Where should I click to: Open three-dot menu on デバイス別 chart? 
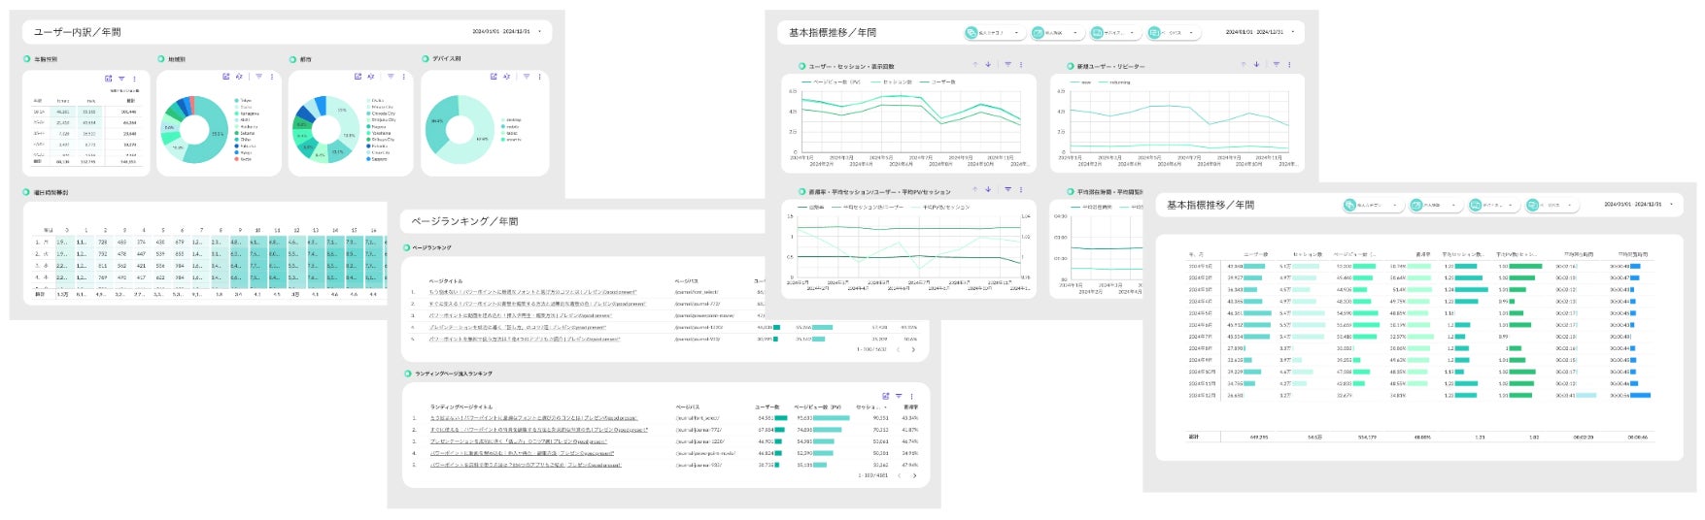click(539, 77)
